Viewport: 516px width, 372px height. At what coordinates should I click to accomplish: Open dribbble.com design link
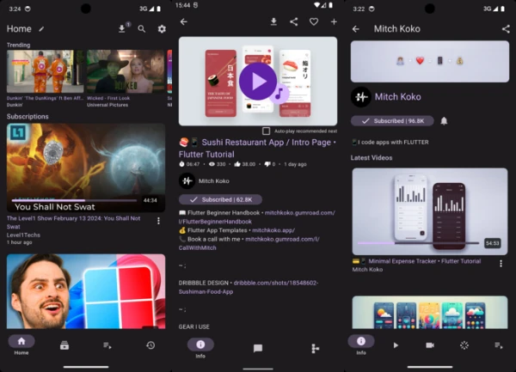tap(249, 287)
